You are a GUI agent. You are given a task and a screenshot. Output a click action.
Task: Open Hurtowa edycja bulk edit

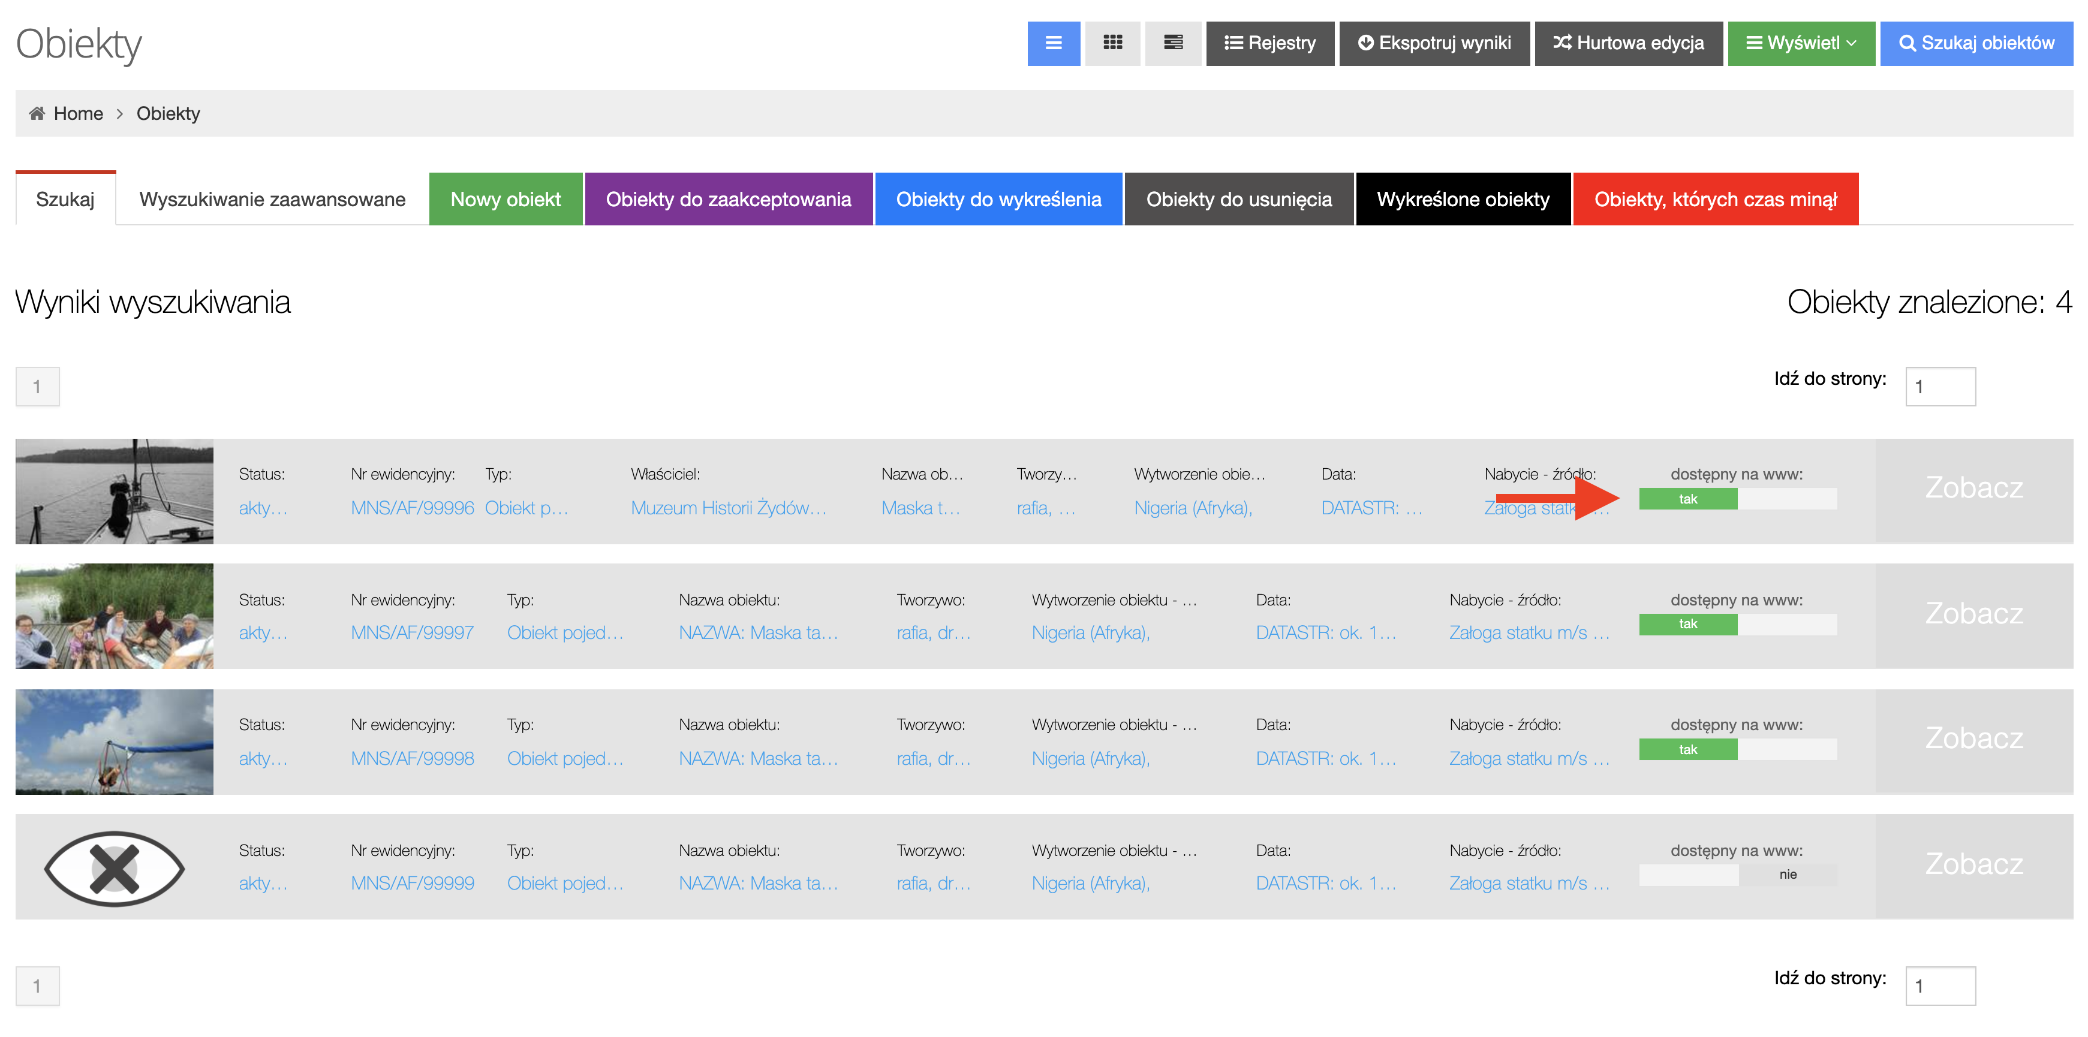1627,43
